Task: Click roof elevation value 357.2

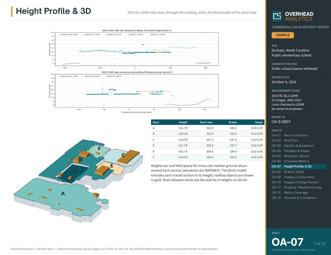Action: [x=210, y=140]
